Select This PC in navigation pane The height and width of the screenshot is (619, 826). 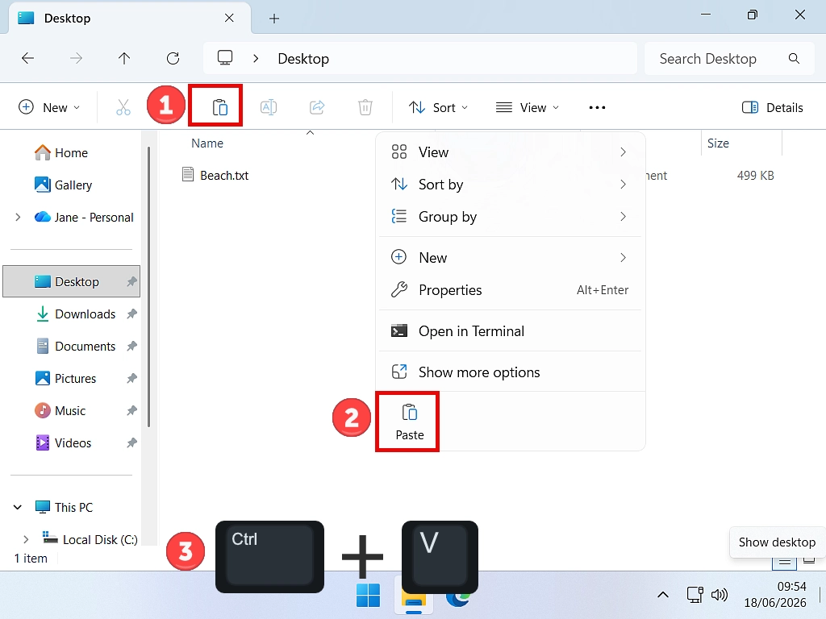[x=73, y=508]
